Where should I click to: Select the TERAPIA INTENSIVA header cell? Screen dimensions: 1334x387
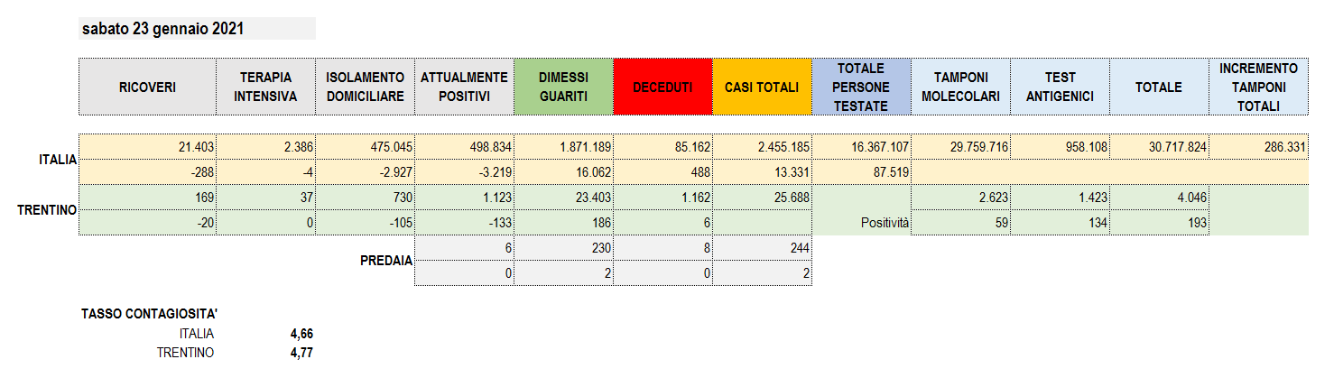265,88
